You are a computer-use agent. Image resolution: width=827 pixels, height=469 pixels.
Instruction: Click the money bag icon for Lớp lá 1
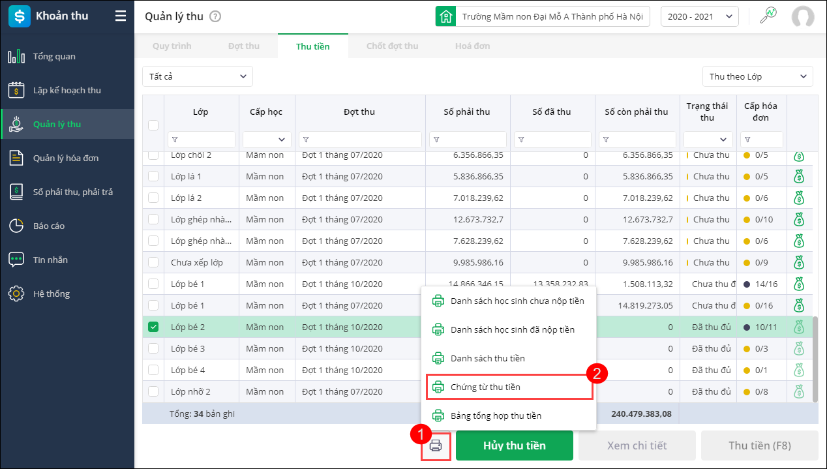coord(799,176)
